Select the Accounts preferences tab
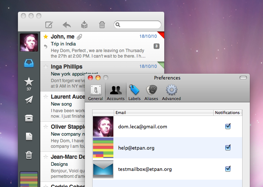The width and height of the screenshot is (263, 187). pyautogui.click(x=116, y=92)
